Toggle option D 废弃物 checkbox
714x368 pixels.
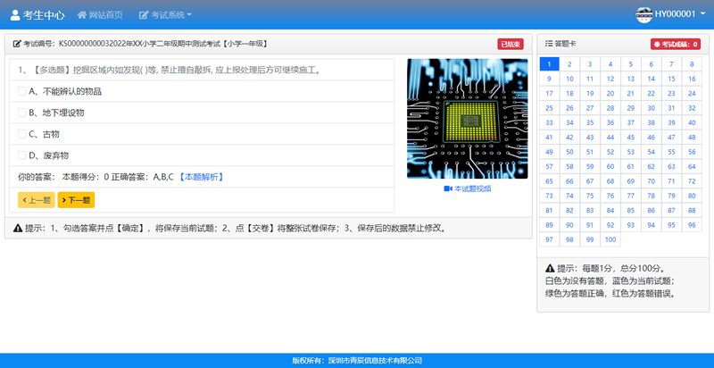tap(22, 155)
